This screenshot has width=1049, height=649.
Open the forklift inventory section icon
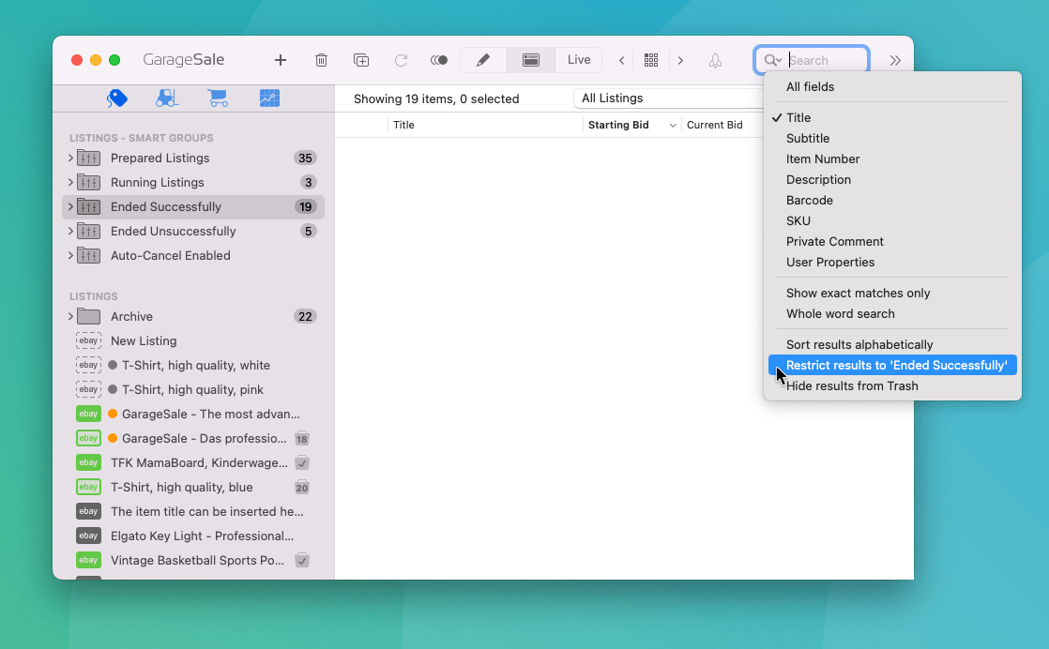pyautogui.click(x=167, y=98)
